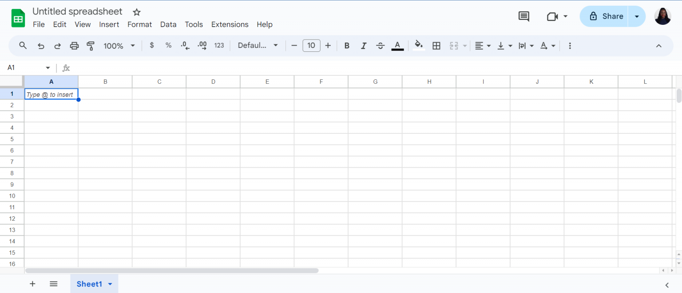The image size is (682, 293).
Task: Open the Format menu
Action: pyautogui.click(x=139, y=24)
